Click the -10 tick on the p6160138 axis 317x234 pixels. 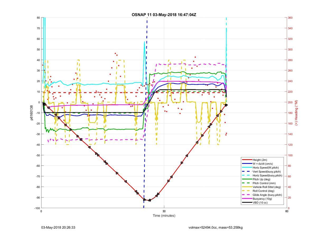(38, 113)
